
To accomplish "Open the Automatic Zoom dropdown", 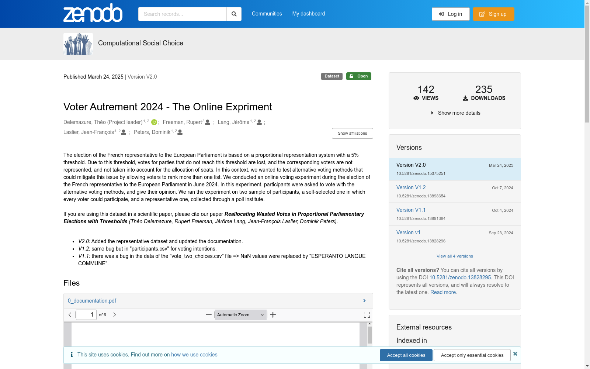I will coord(241,315).
